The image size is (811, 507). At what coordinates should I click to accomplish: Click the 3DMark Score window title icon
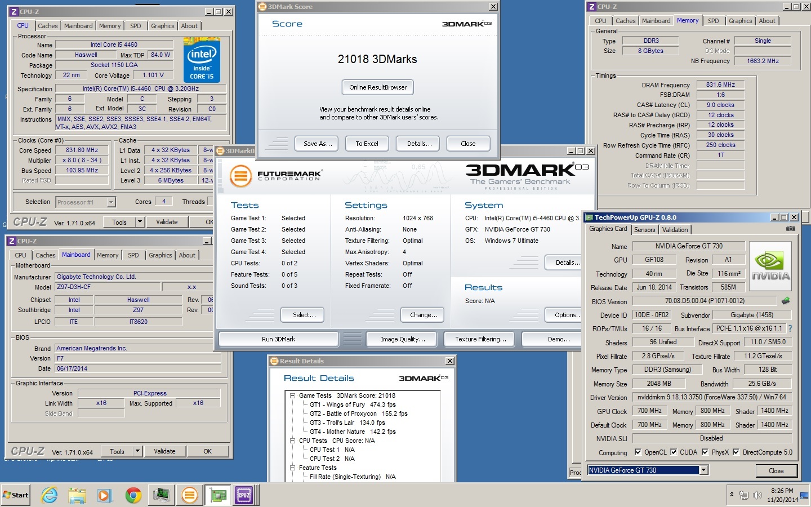[x=262, y=7]
